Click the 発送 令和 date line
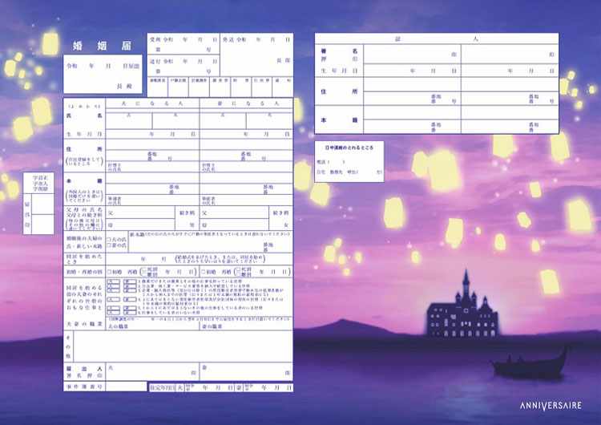Image resolution: width=601 pixels, height=425 pixels. 256,39
